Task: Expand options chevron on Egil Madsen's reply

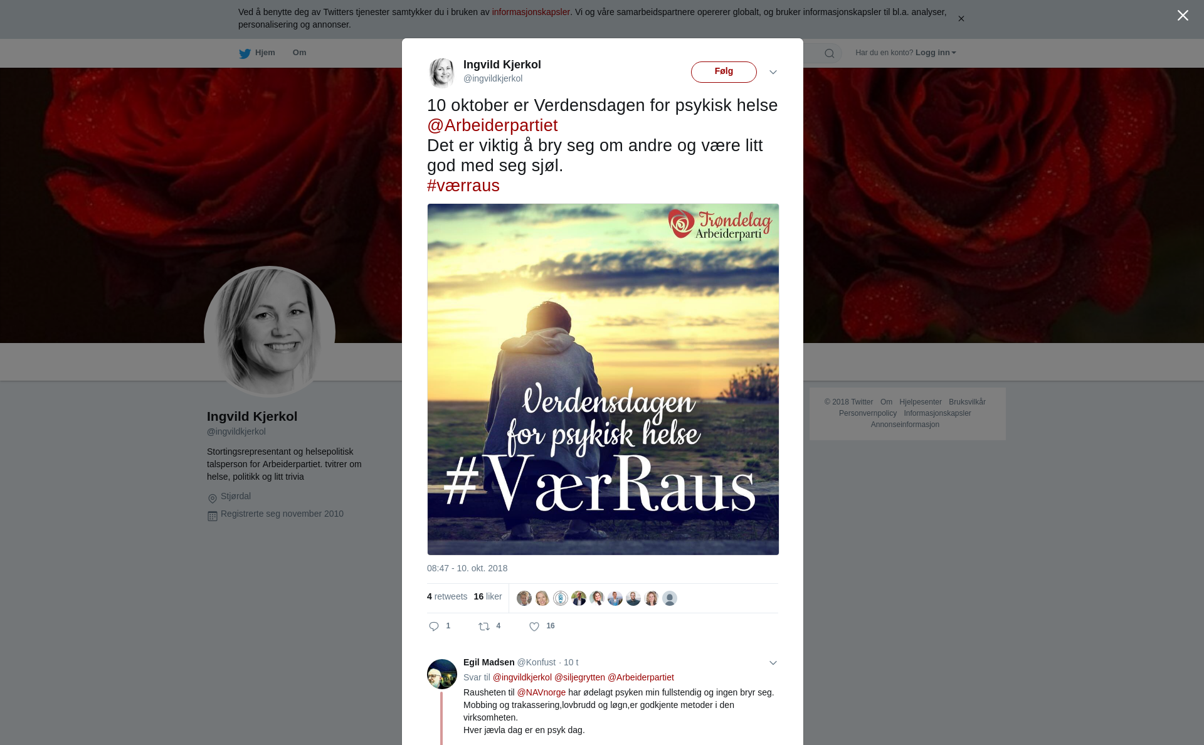Action: (x=773, y=663)
